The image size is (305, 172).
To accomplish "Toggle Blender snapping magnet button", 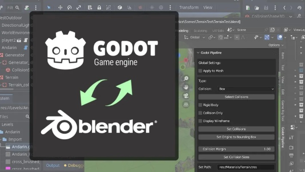I will click(x=220, y=37).
